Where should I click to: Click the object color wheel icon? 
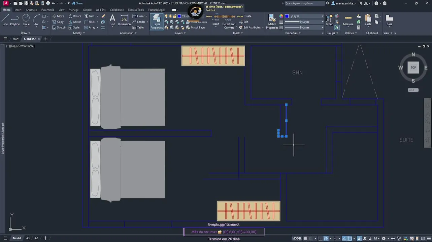281,16
